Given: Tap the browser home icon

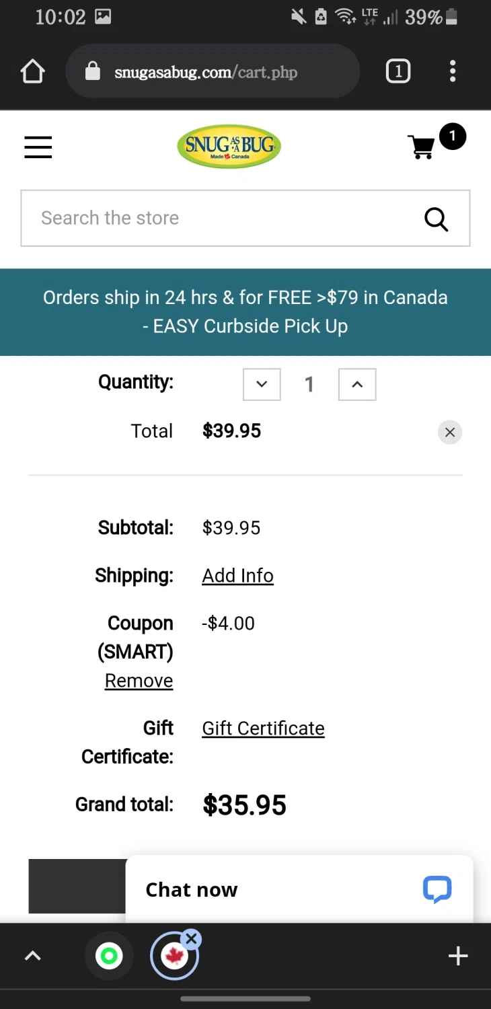Looking at the screenshot, I should pos(32,71).
